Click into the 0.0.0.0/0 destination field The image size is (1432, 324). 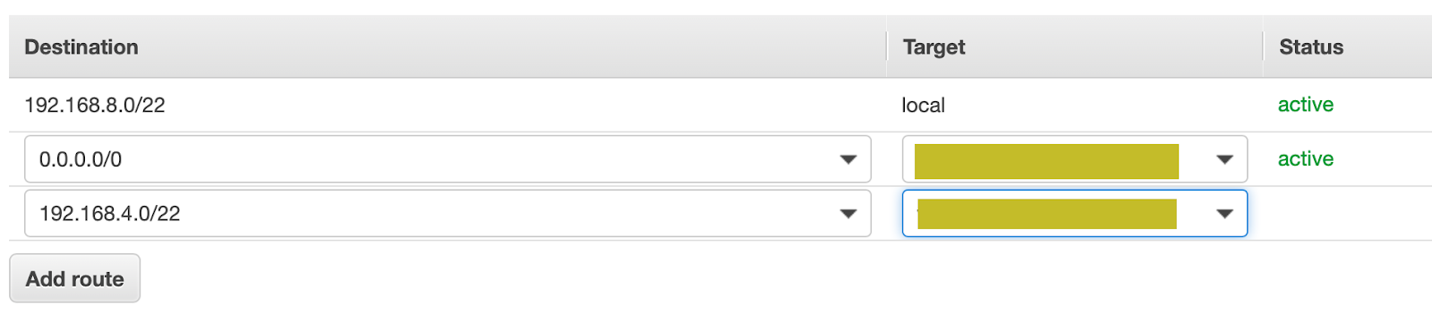(x=447, y=159)
